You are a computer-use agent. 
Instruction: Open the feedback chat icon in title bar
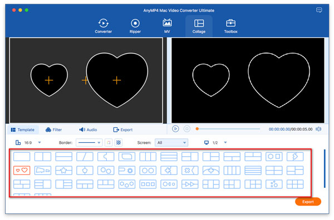[319, 10]
